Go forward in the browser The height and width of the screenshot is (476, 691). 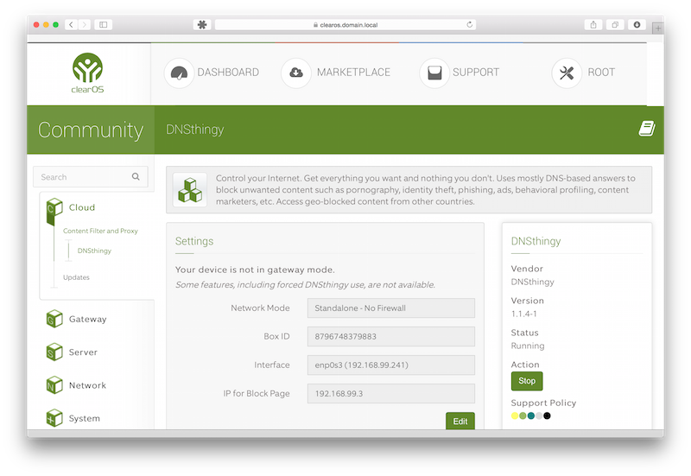[85, 25]
